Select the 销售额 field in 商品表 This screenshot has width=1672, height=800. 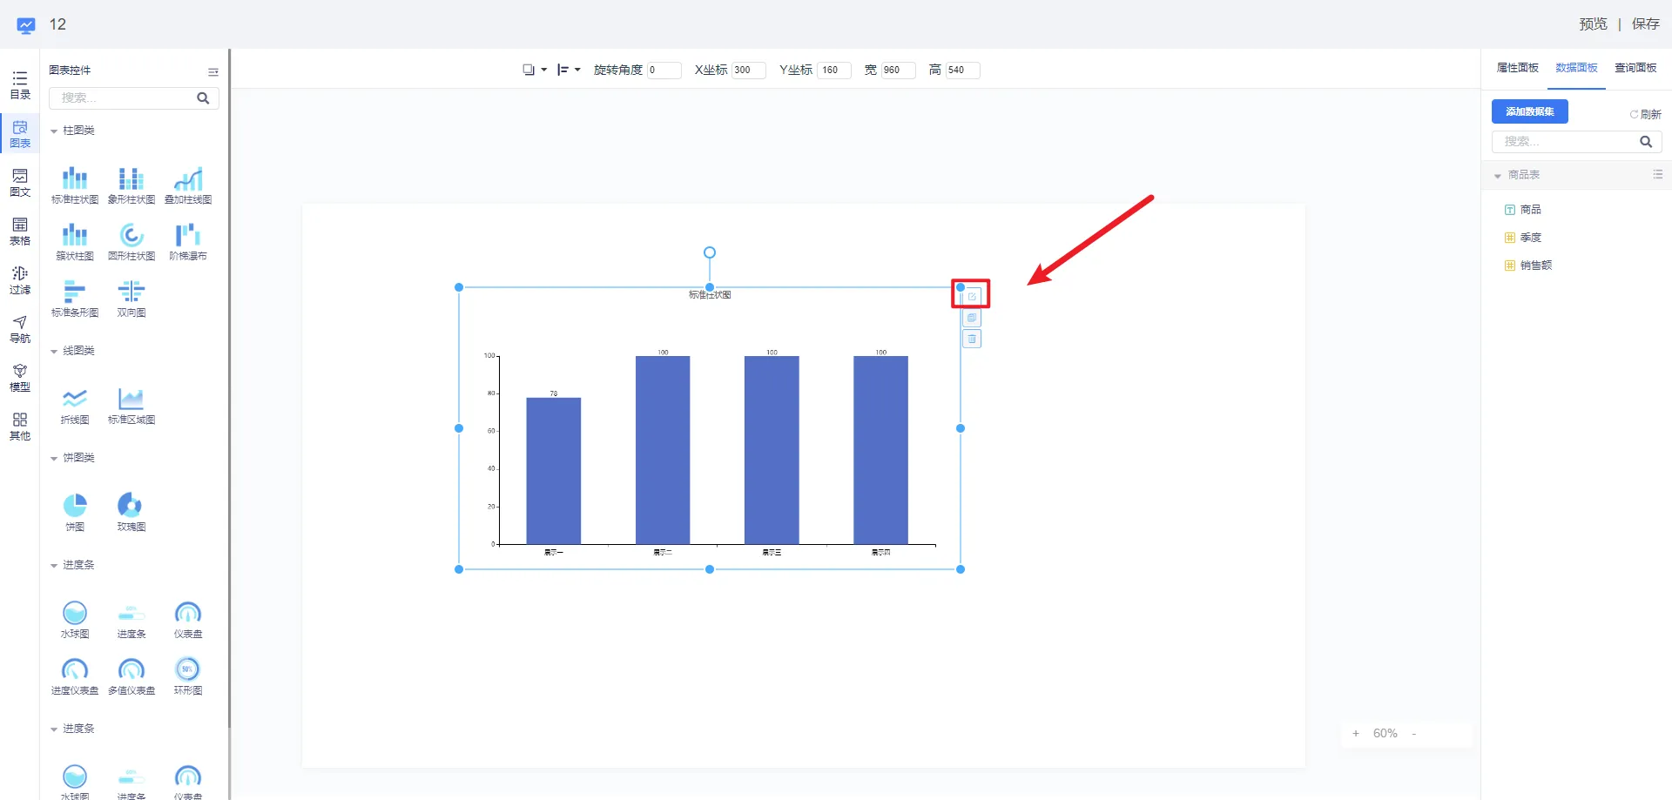(1528, 266)
